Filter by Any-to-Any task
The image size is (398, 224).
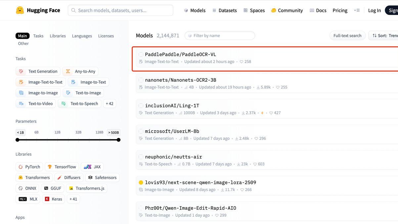pos(80,71)
